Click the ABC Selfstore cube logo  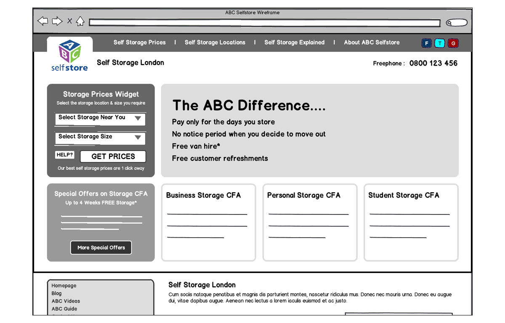69,56
